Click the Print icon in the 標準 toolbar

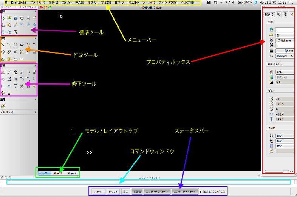click(x=22, y=18)
